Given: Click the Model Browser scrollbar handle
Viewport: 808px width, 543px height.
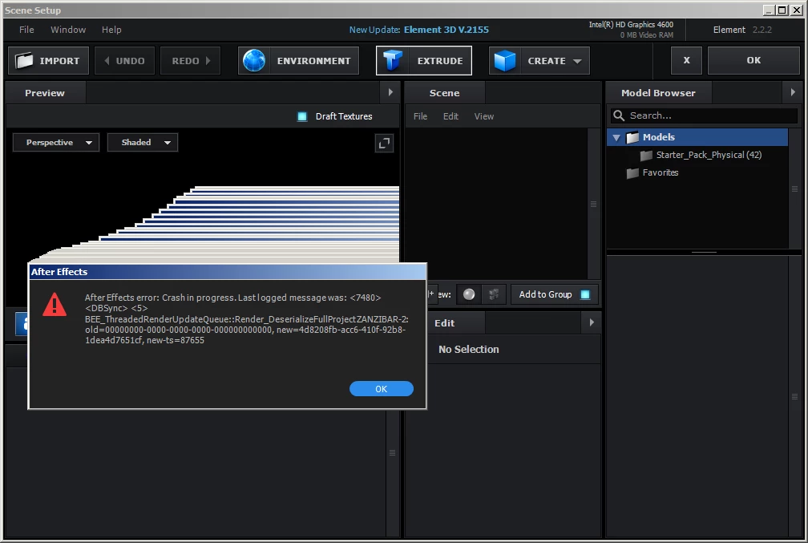Looking at the screenshot, I should pyautogui.click(x=794, y=188).
